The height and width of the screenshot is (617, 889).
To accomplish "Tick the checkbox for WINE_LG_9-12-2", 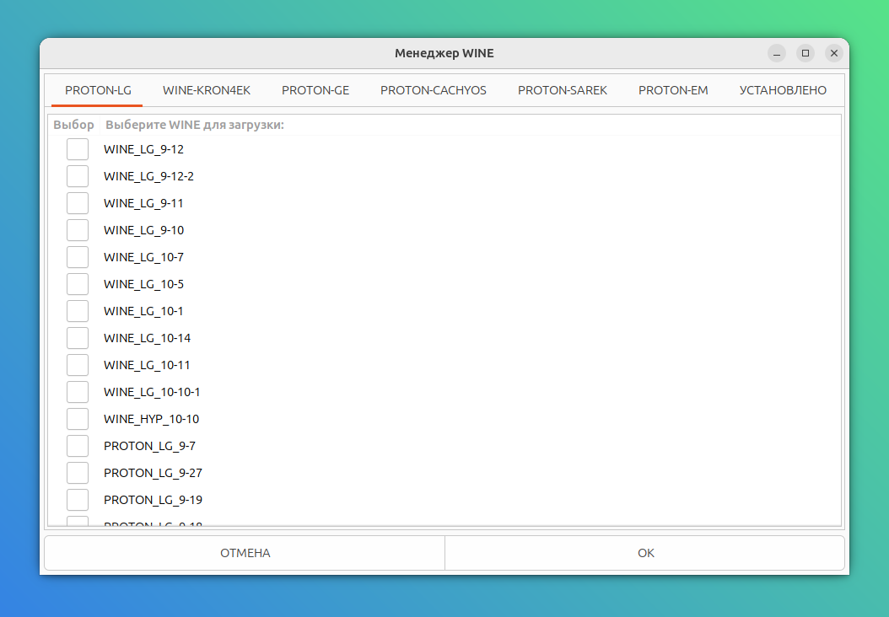I will click(78, 176).
